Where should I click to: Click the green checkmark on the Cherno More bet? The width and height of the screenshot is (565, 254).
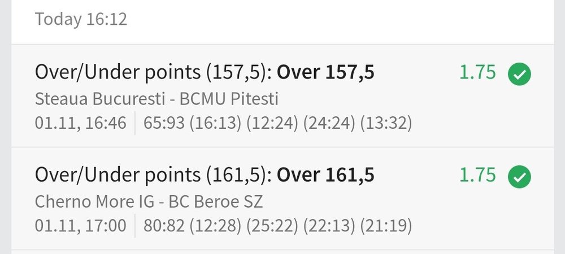coord(519,177)
